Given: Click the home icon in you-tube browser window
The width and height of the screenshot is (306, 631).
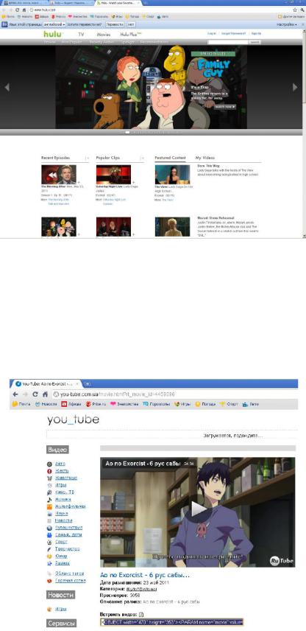Looking at the screenshot, I should [x=45, y=394].
